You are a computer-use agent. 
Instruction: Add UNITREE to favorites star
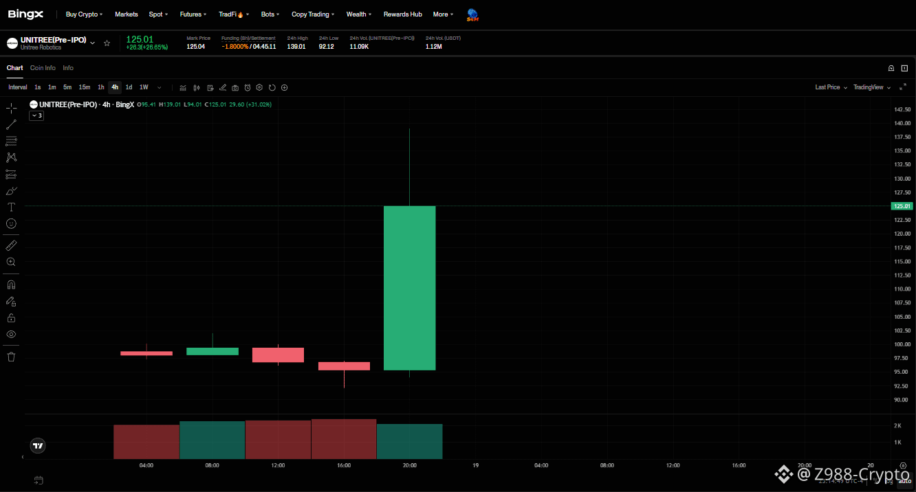107,43
